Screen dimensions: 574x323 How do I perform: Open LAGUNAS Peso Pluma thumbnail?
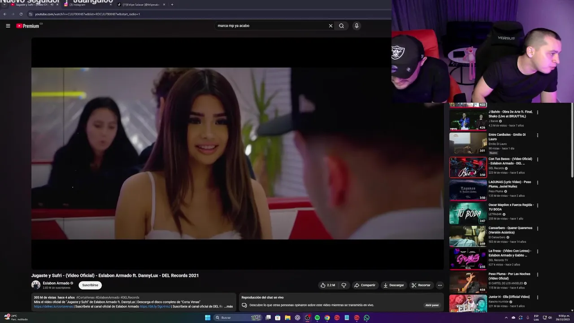[x=468, y=190]
